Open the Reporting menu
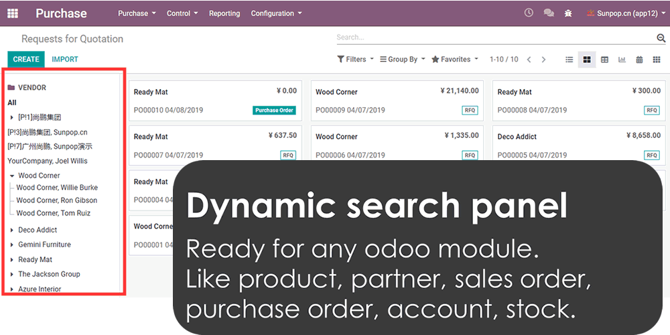 click(224, 13)
